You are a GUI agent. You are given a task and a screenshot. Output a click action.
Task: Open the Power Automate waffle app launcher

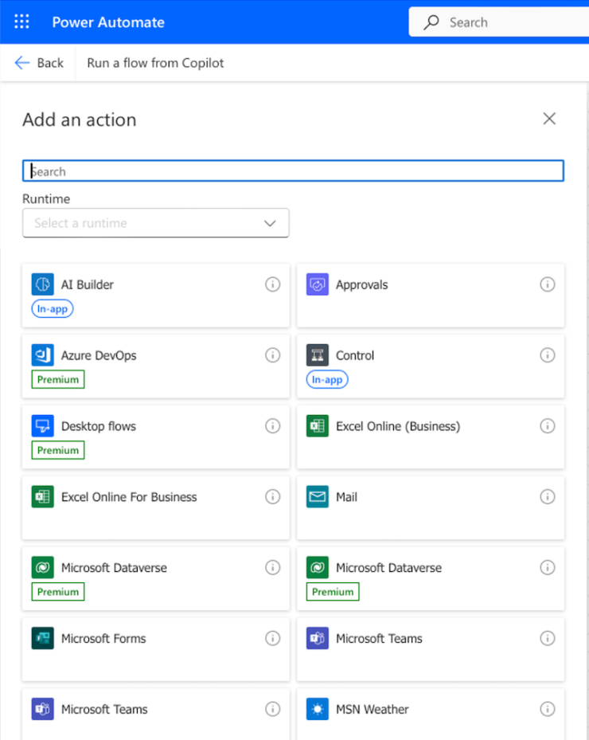coord(21,22)
